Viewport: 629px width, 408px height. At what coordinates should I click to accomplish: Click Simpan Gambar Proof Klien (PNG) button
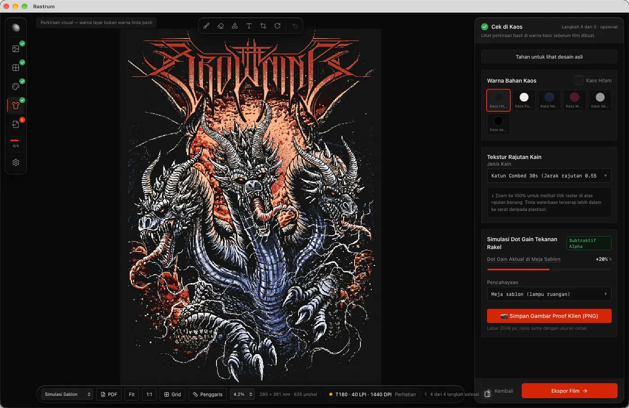(x=549, y=316)
